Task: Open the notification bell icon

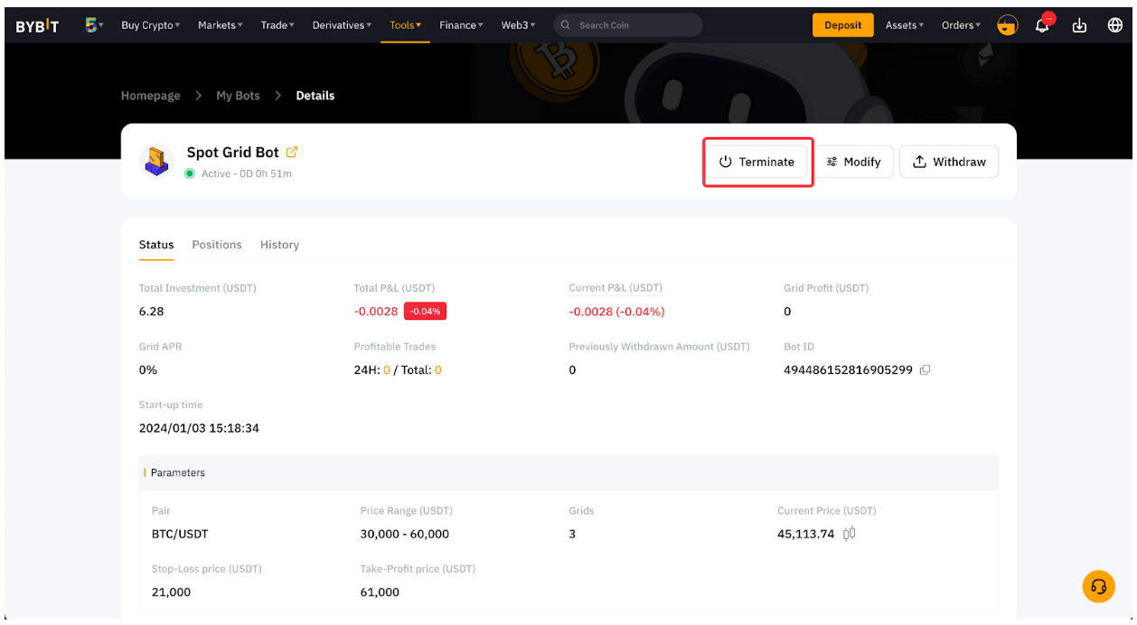Action: 1042,25
